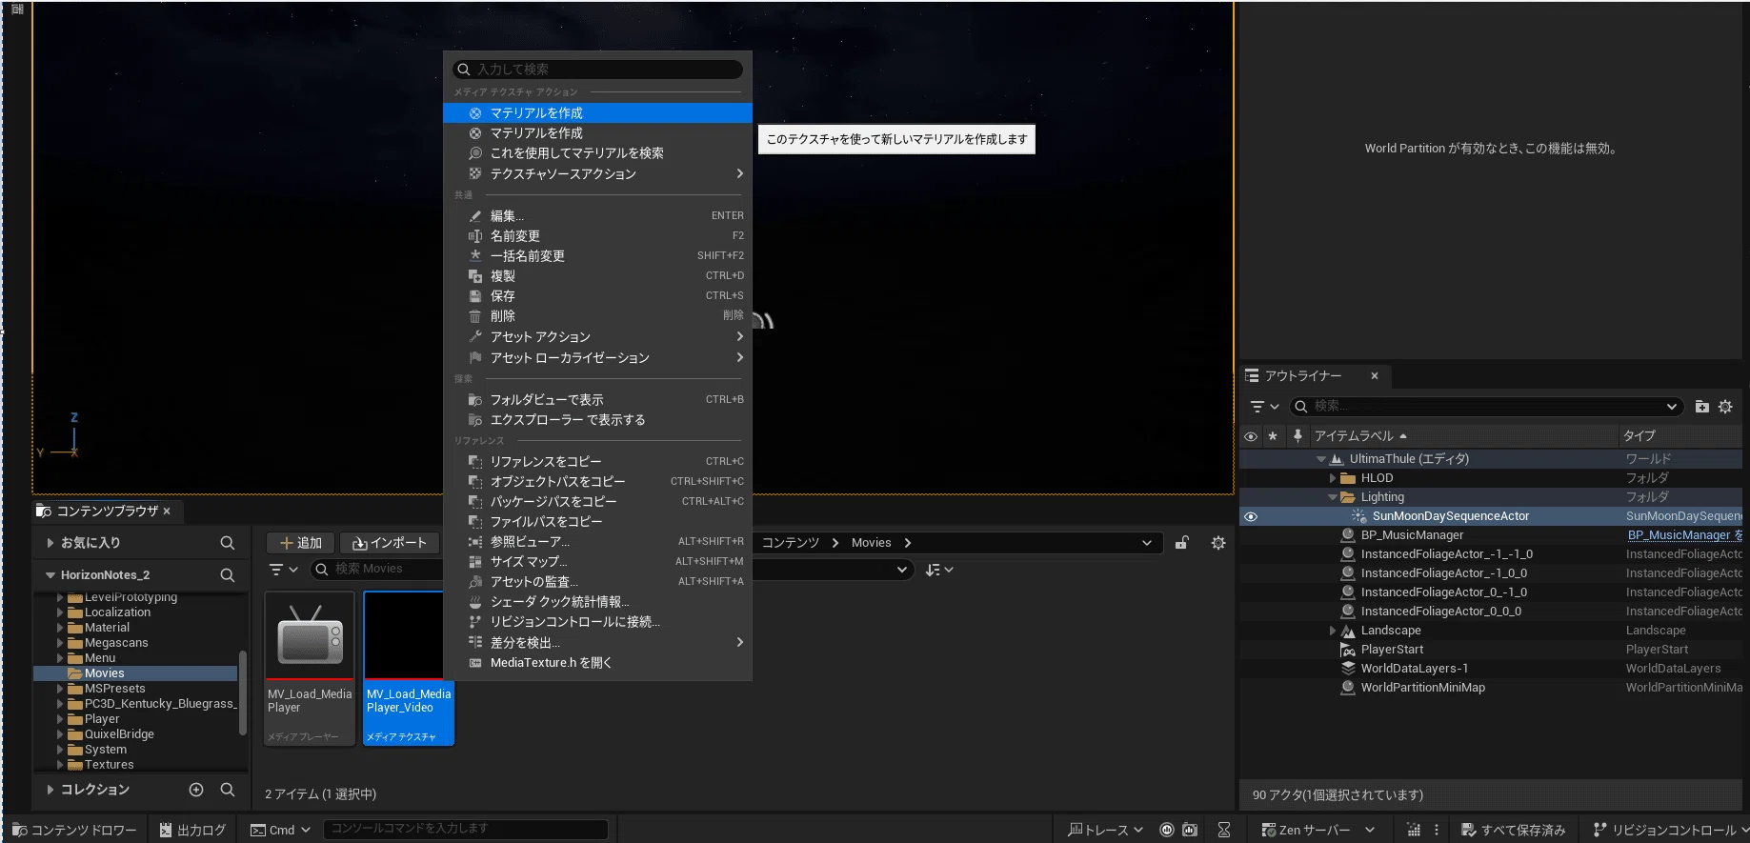This screenshot has width=1750, height=843.
Task: Select the Movies folder in tree
Action: click(135, 673)
